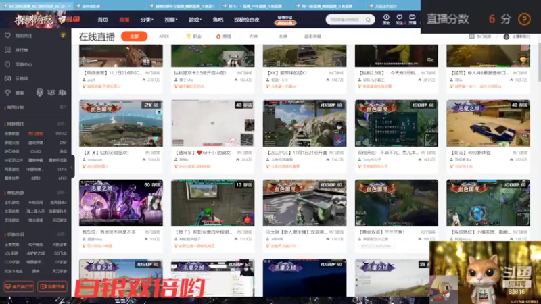
Task: Open DNF category in sidebar
Action: point(63,143)
